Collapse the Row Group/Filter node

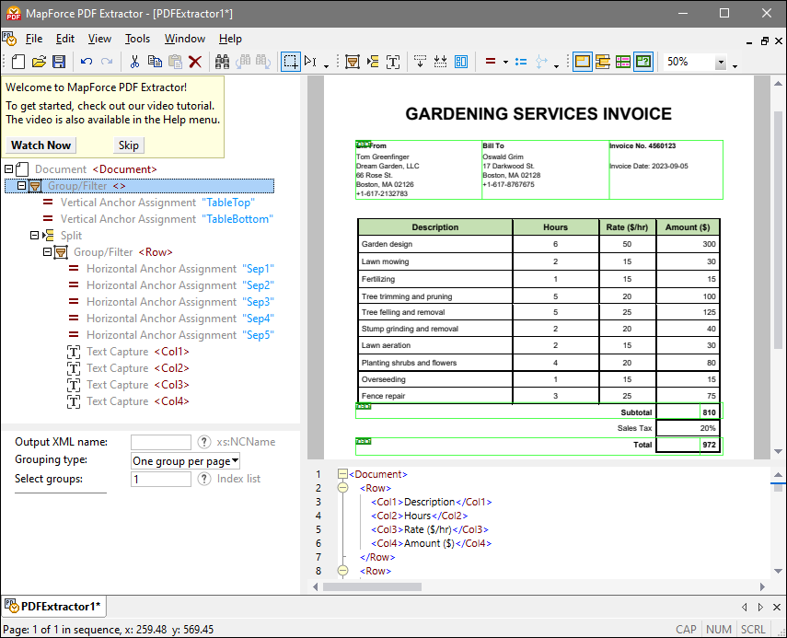48,252
